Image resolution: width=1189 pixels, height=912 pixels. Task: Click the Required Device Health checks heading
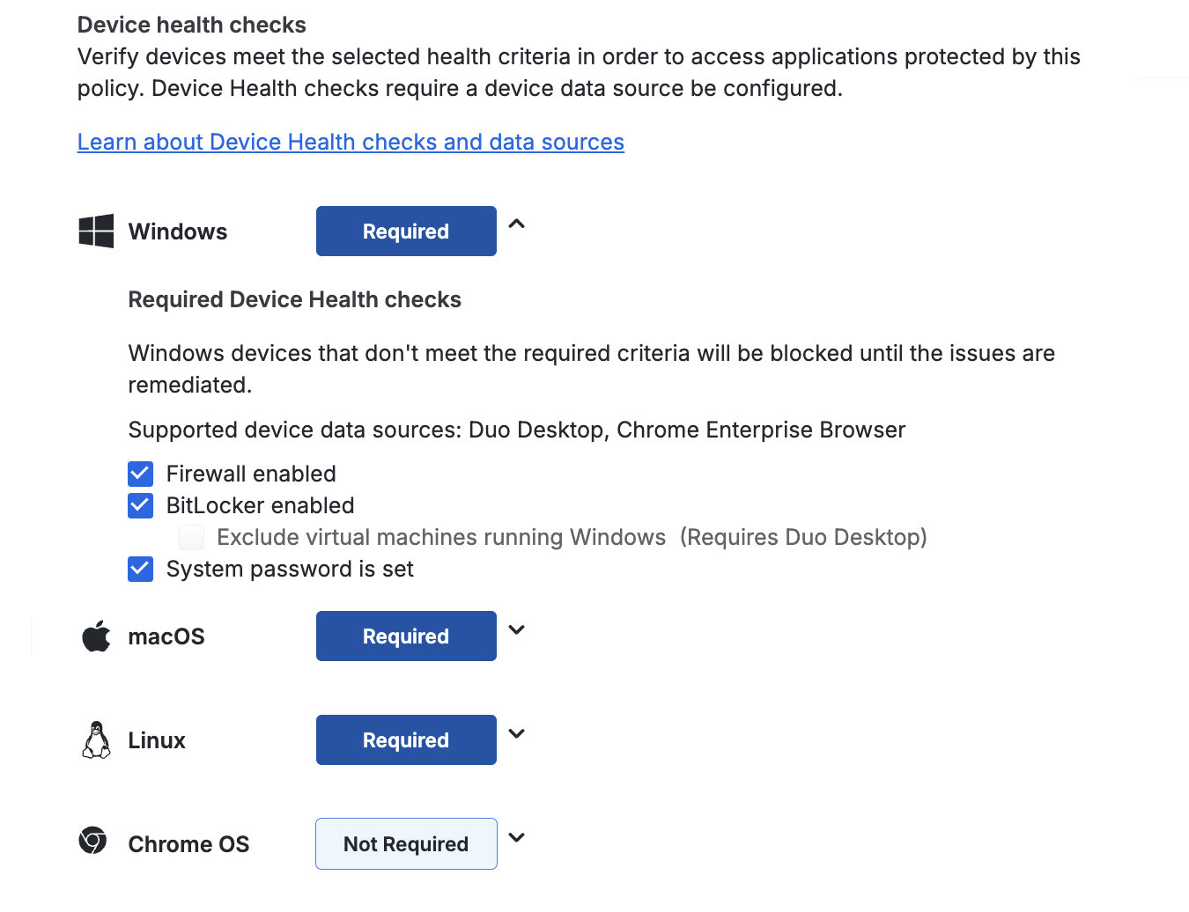pos(295,299)
